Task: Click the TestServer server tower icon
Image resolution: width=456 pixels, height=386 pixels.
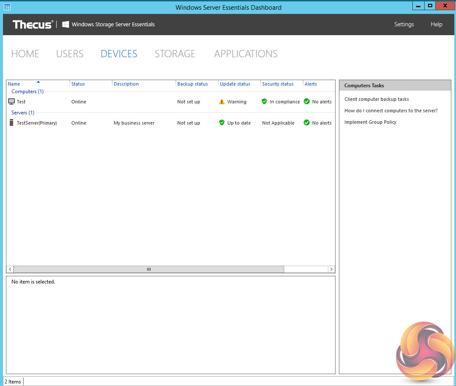Action: pos(11,123)
